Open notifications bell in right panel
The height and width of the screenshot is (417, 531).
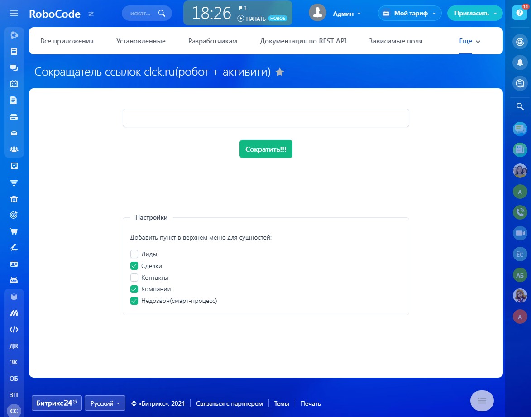coord(520,62)
